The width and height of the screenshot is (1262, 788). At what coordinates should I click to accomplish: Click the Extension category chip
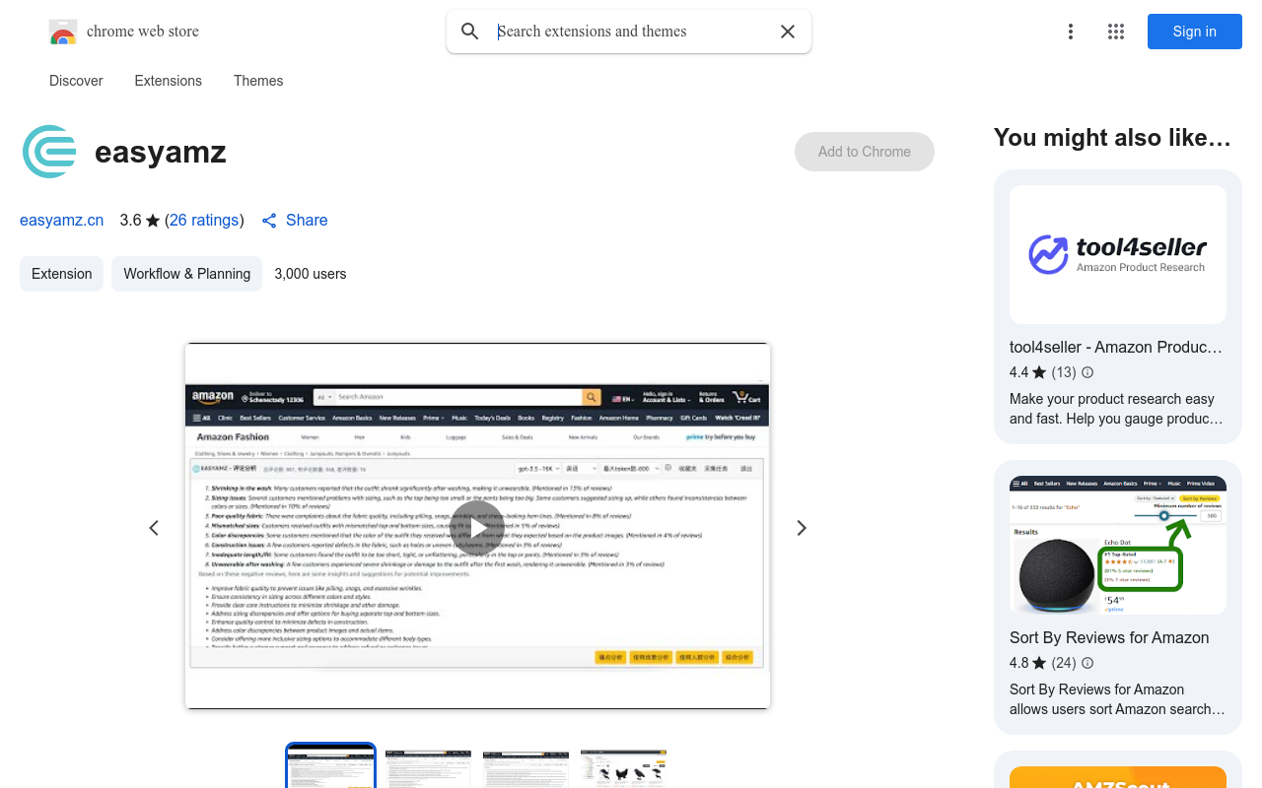click(61, 274)
